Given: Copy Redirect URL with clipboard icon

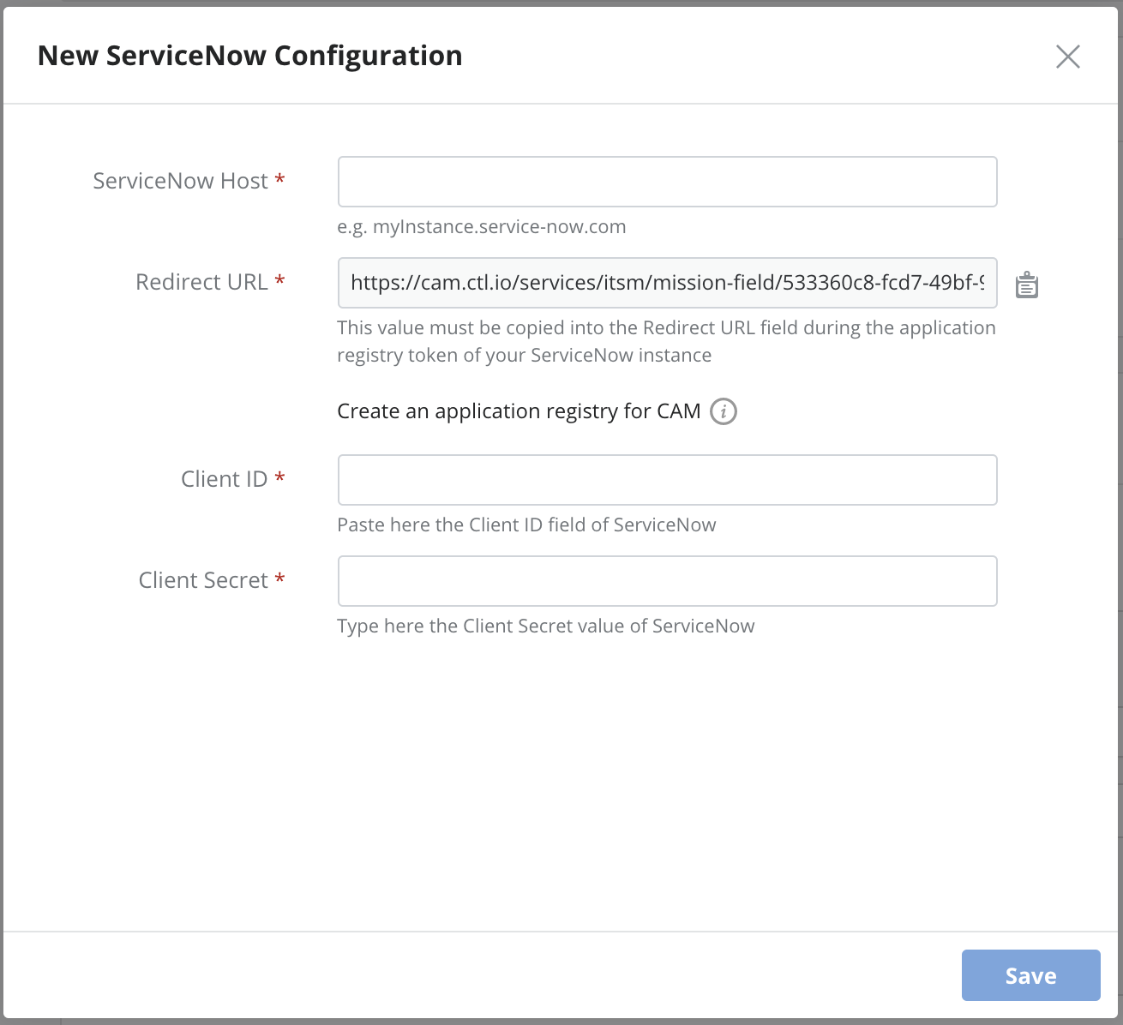Looking at the screenshot, I should coord(1026,285).
